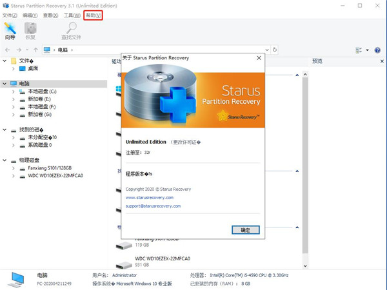Viewport: 387px width, 290px height.
Task: Select 本地磁盘 (C:) in tree
Action: pos(42,92)
